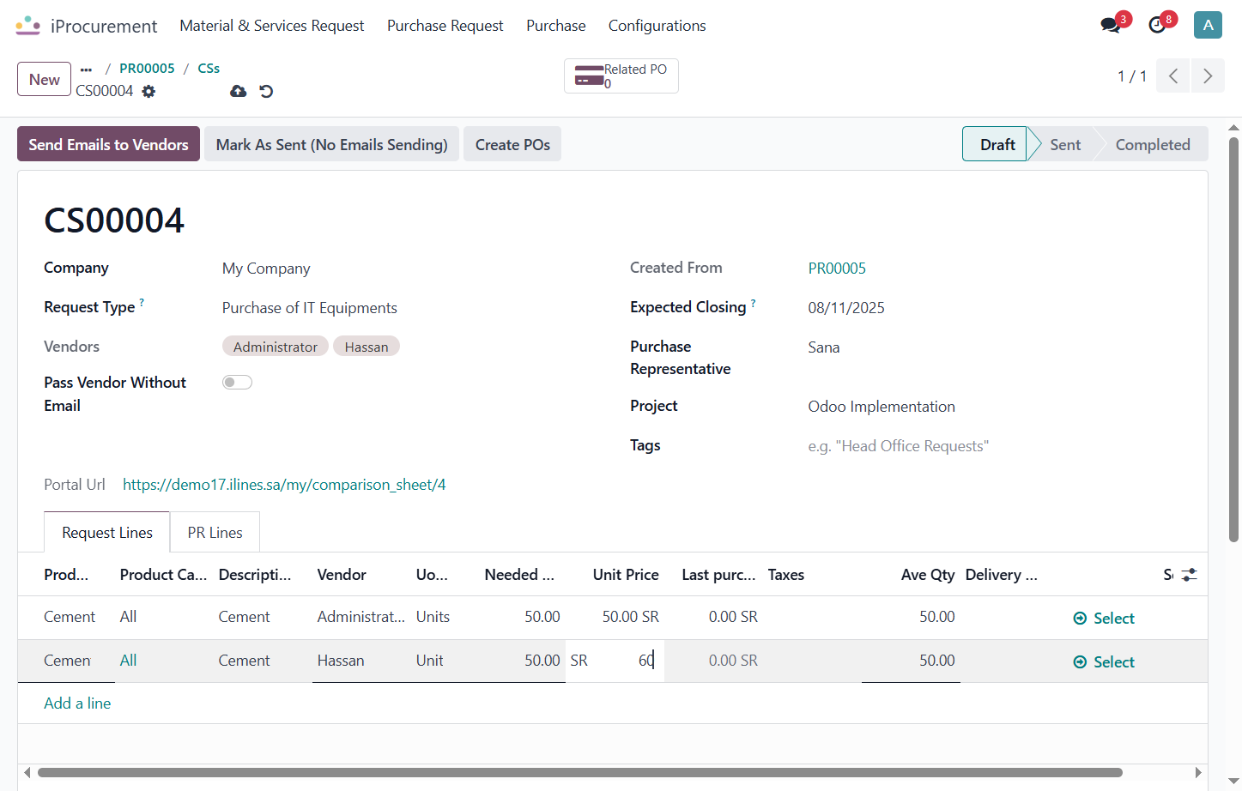Open the settings gear next to CS00004

tap(148, 91)
